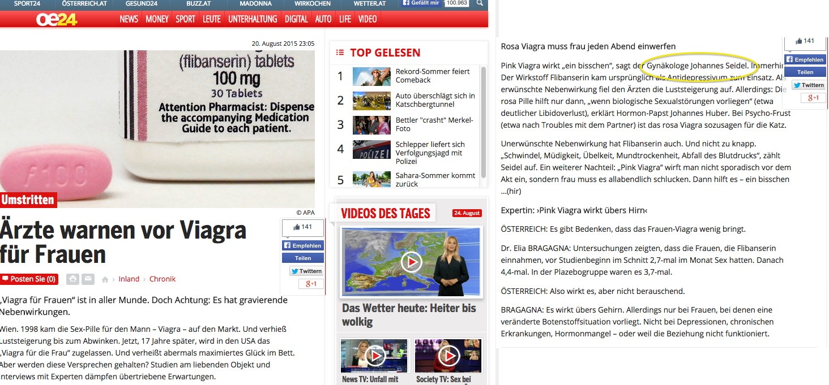This screenshot has width=829, height=385.
Task: Click the print article icon
Action: pos(72,279)
